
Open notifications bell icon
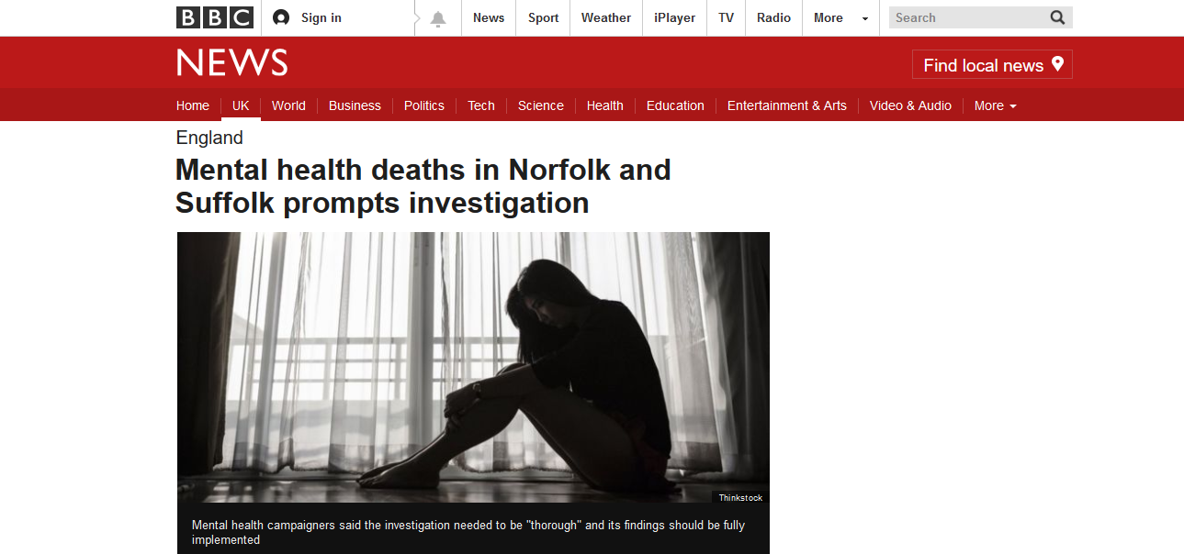[438, 18]
